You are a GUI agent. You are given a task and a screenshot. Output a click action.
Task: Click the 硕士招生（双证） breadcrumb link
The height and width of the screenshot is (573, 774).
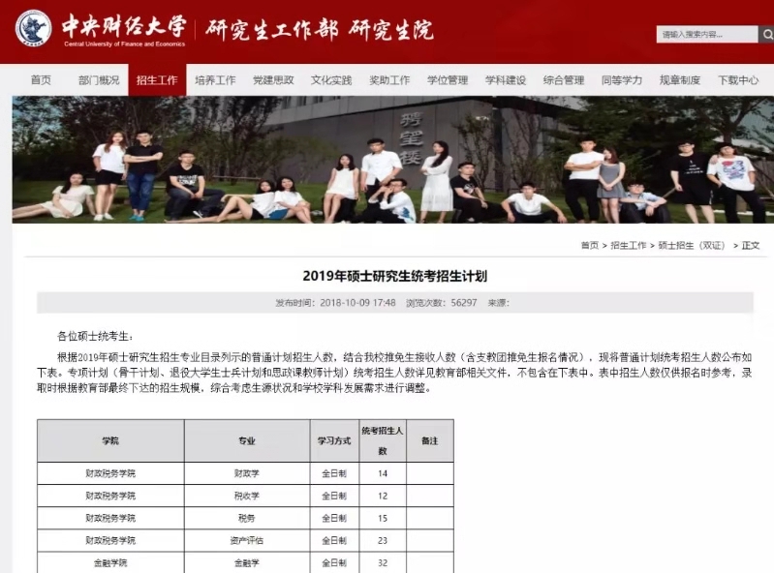pyautogui.click(x=692, y=246)
